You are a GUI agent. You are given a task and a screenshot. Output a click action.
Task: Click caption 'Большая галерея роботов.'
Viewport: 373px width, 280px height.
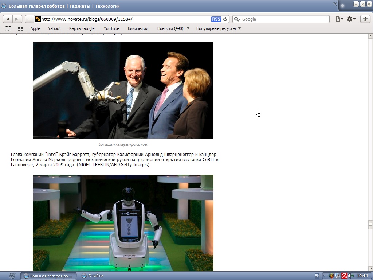point(123,144)
